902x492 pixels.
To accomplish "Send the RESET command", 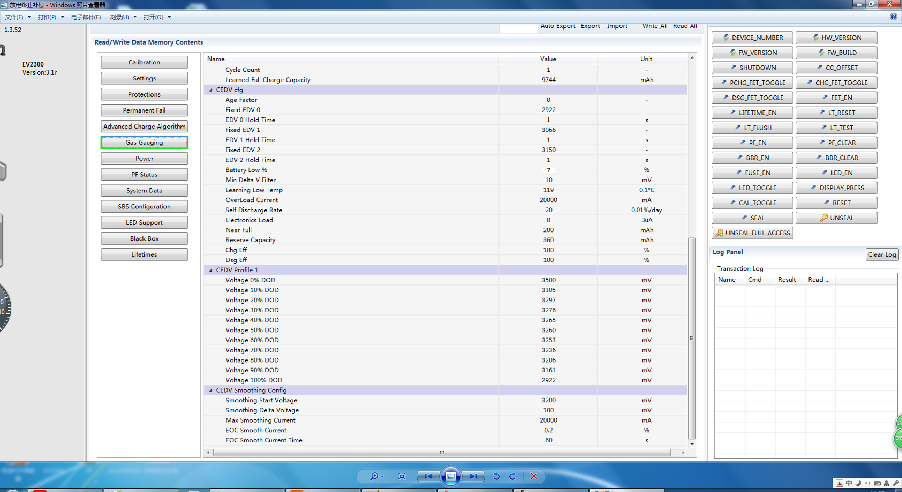I will pyautogui.click(x=836, y=203).
